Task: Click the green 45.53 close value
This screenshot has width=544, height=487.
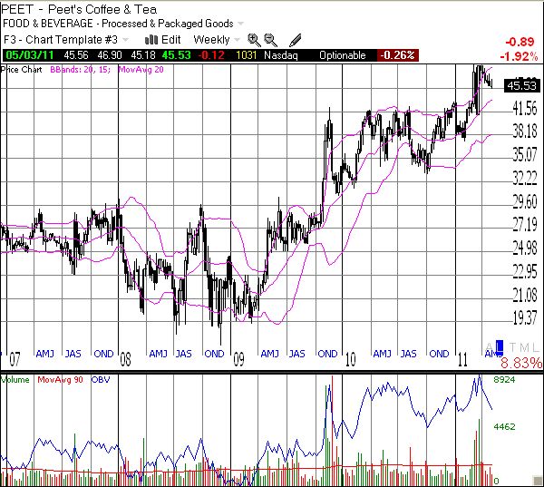Action: tap(176, 55)
